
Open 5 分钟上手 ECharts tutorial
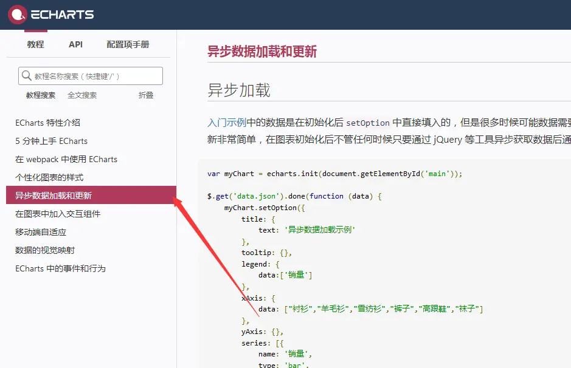pos(51,141)
